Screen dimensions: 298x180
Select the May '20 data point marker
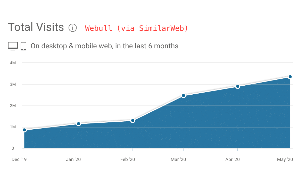pos(290,77)
